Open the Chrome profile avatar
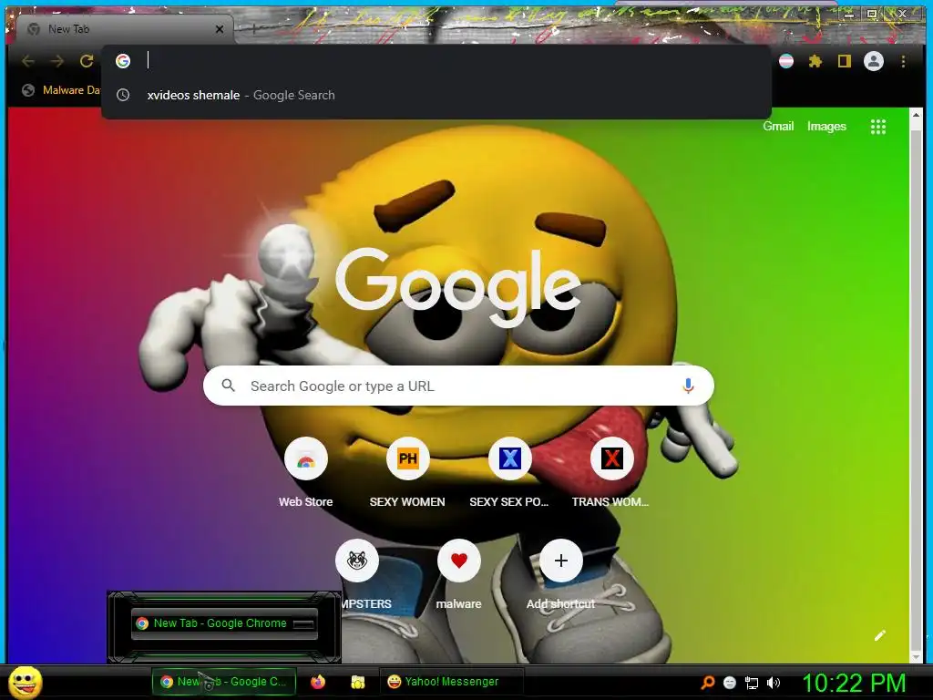 point(874,61)
